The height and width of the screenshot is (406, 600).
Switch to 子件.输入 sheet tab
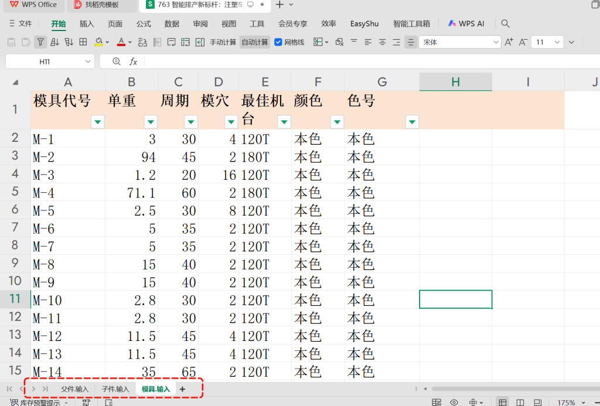(115, 389)
